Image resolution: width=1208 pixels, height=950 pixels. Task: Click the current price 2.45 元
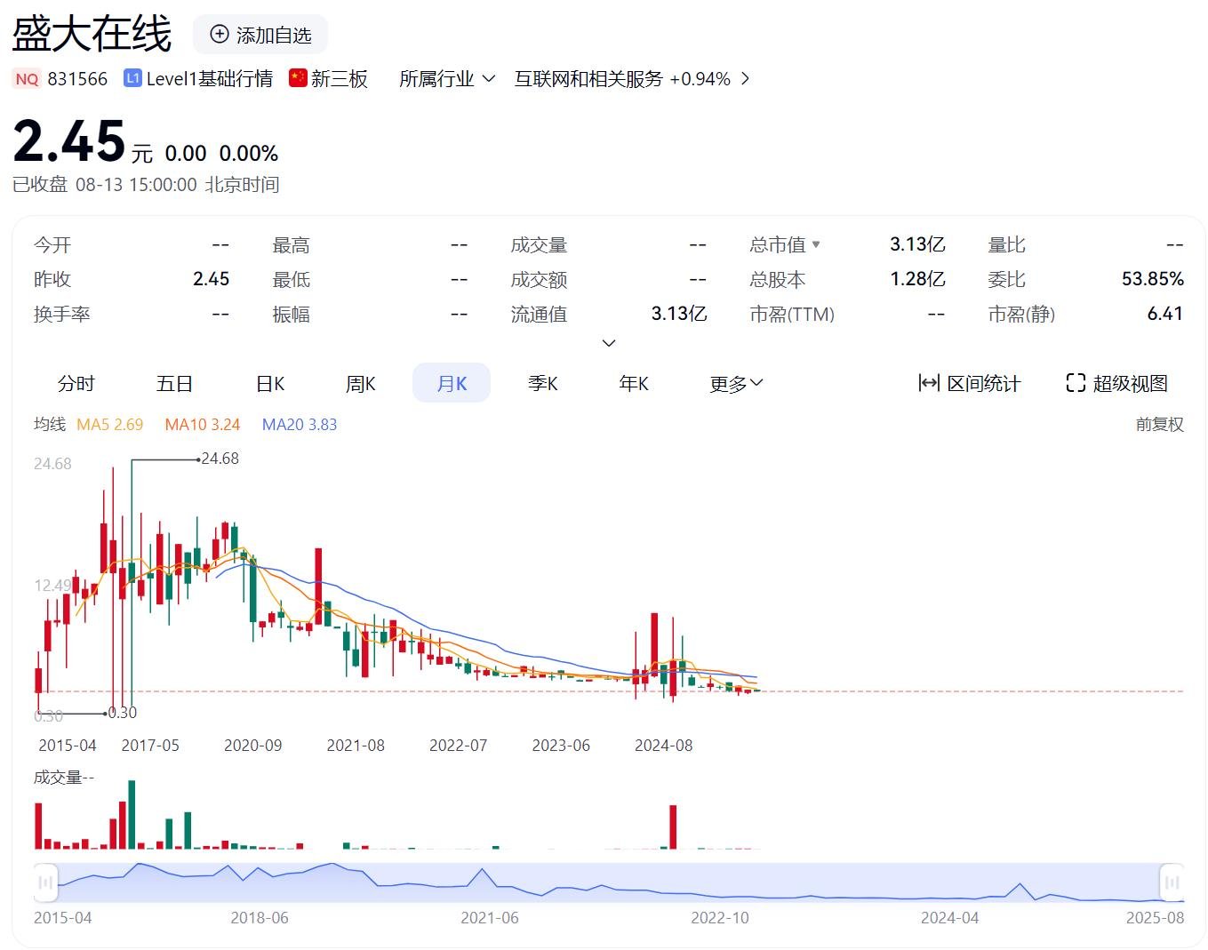click(x=83, y=142)
